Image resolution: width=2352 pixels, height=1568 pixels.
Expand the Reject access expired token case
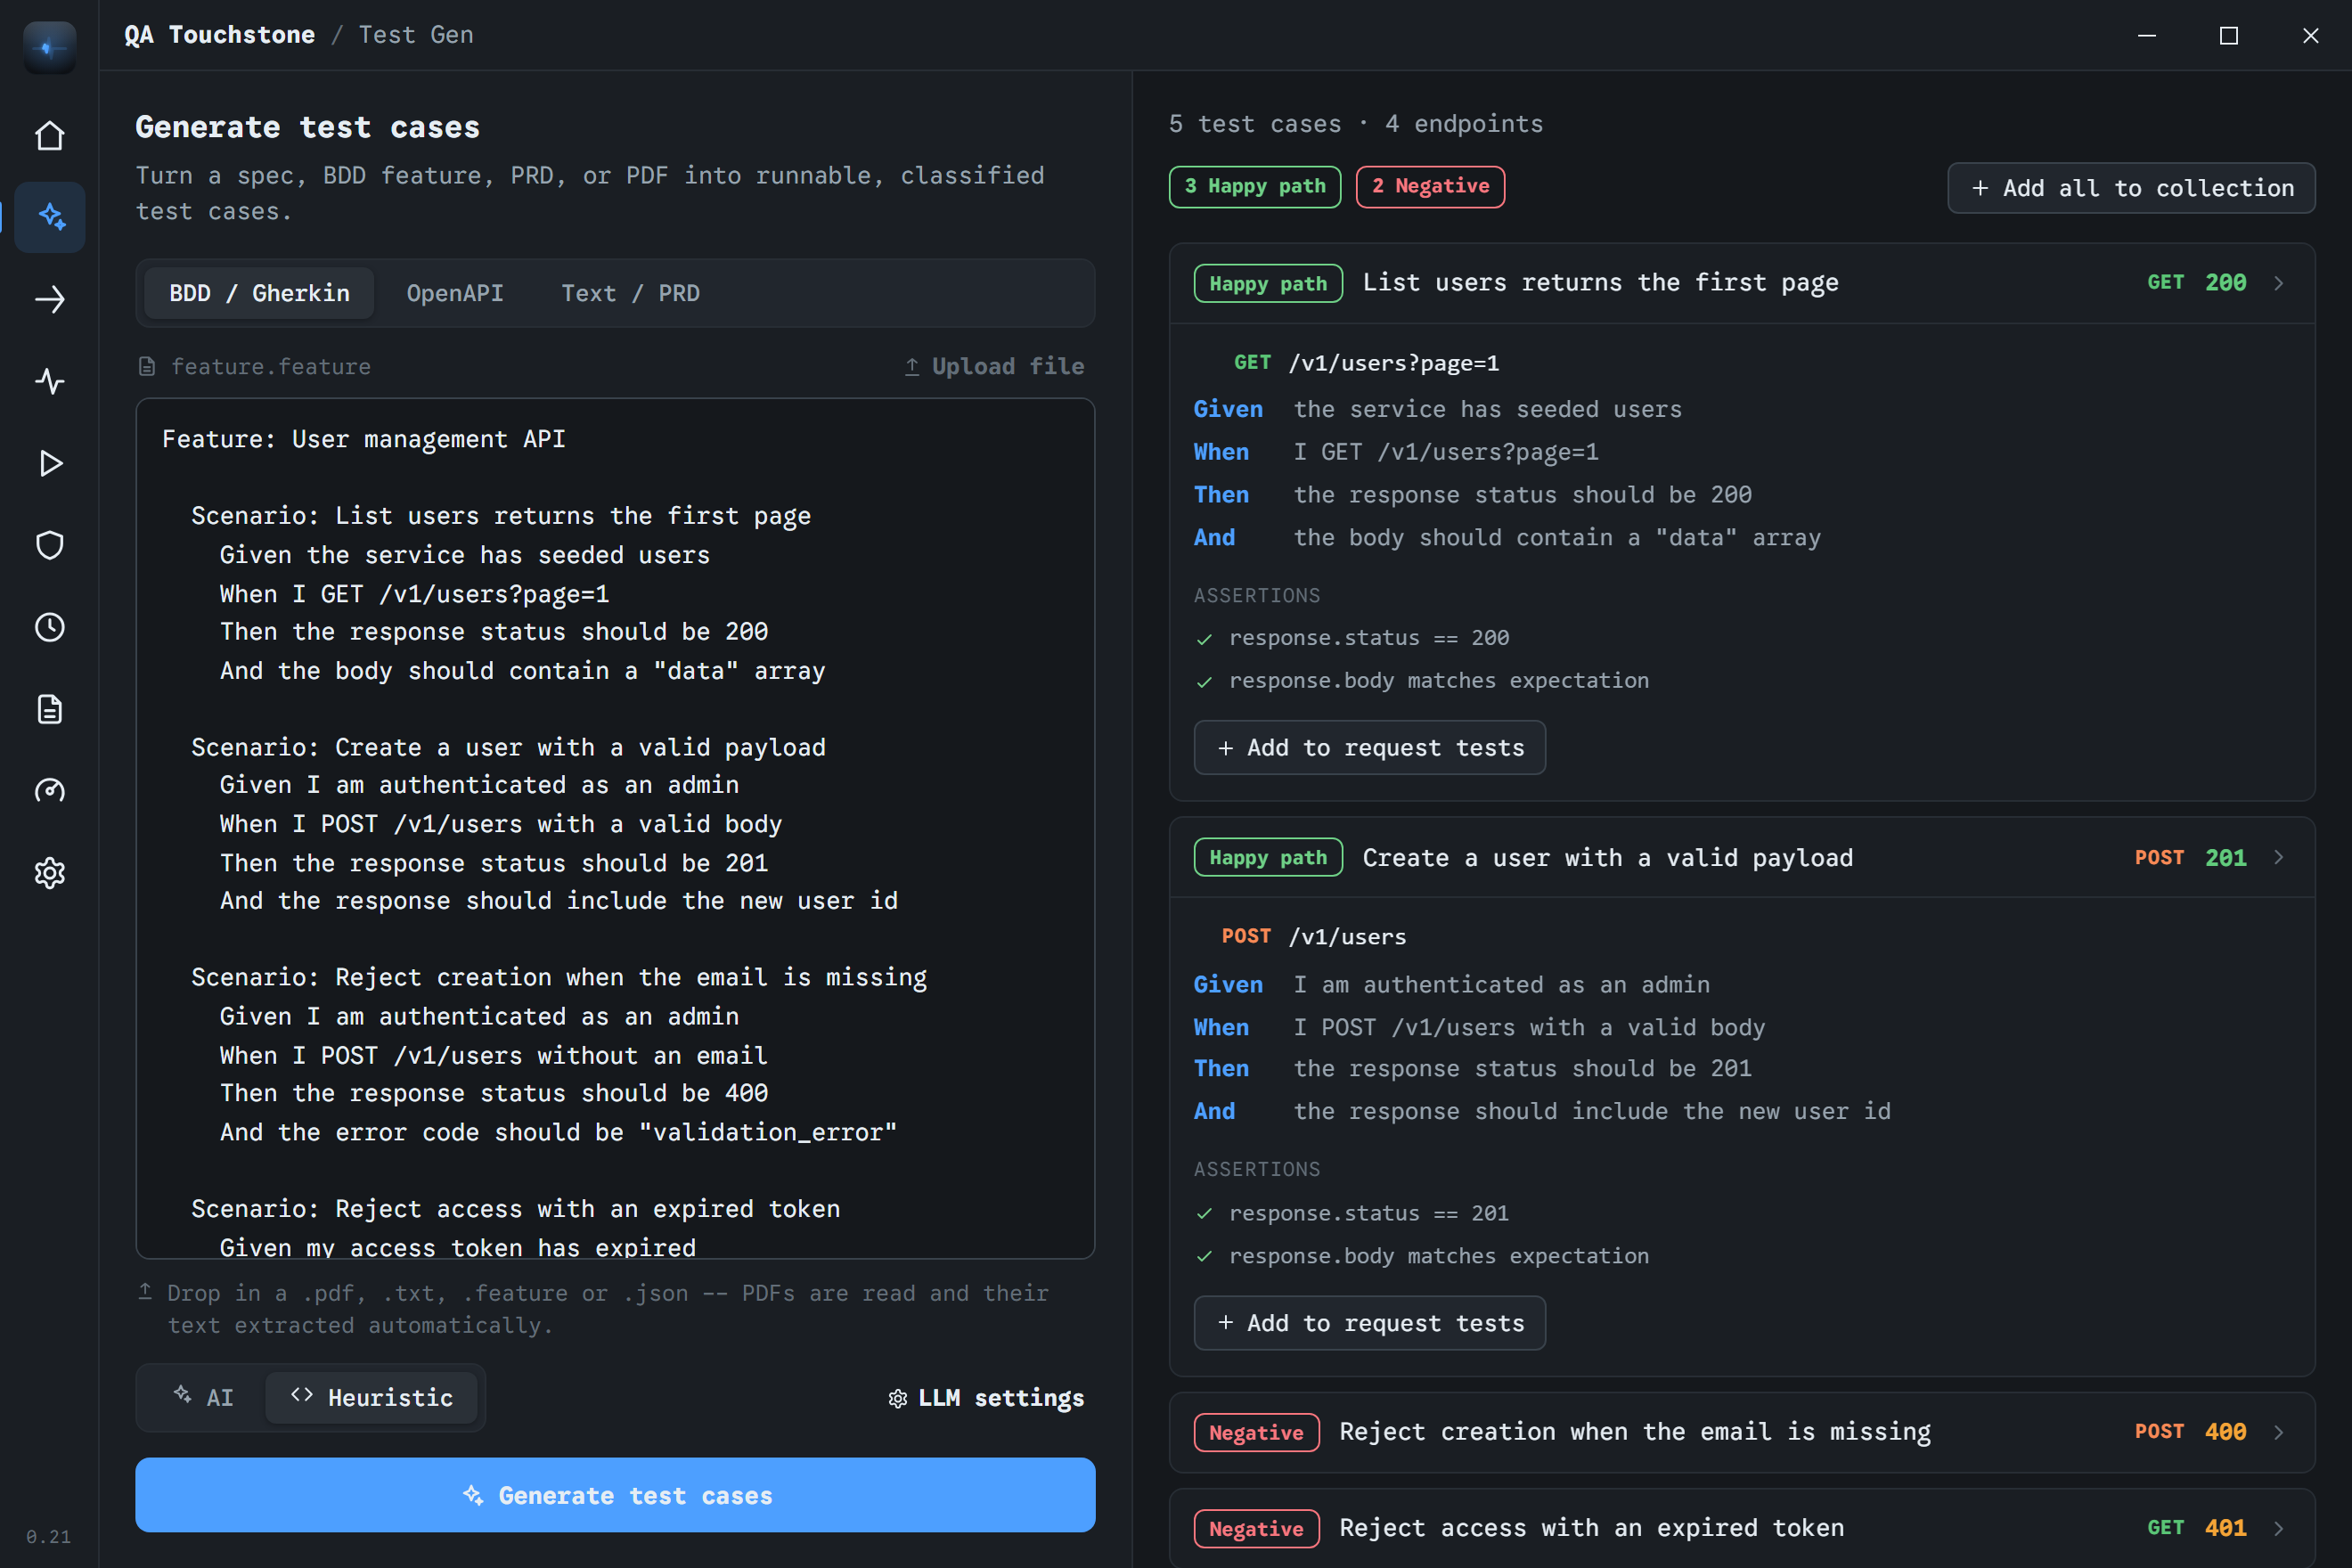2279,1528
